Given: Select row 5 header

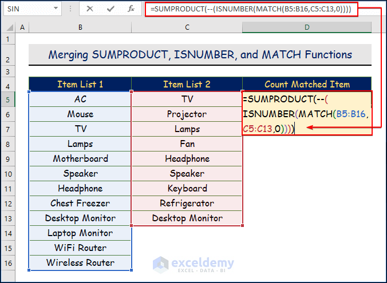Looking at the screenshot, I should (8, 99).
